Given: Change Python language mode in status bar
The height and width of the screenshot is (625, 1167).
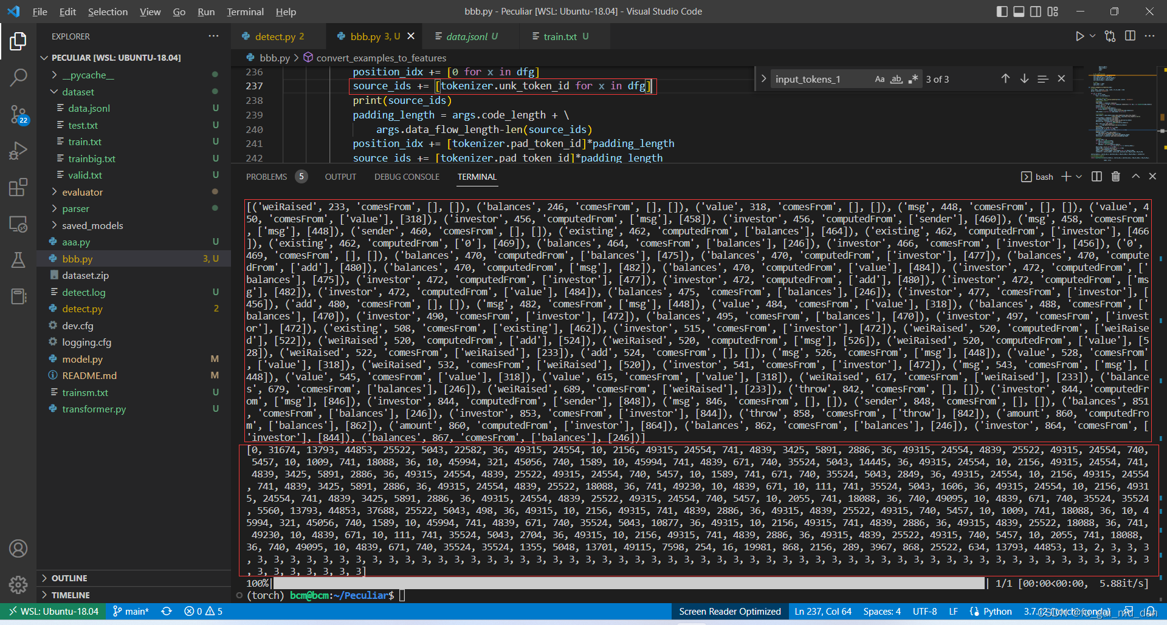Looking at the screenshot, I should (x=997, y=612).
